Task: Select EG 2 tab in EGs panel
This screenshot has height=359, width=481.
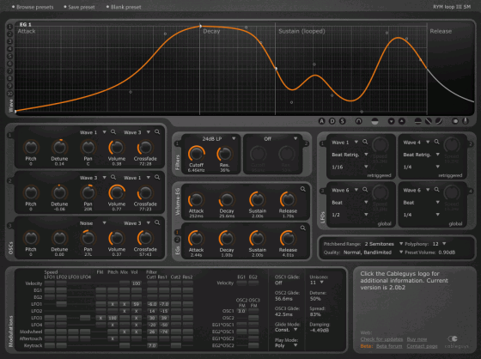Action: 177,240
